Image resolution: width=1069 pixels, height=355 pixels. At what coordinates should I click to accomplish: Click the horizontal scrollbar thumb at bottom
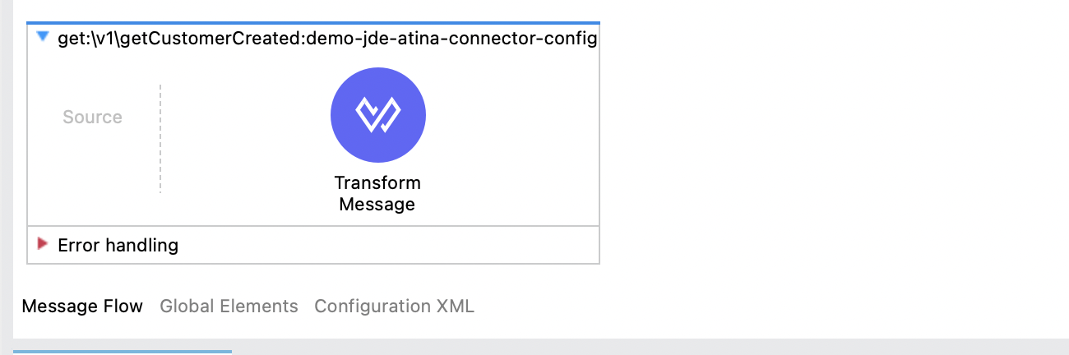click(122, 352)
